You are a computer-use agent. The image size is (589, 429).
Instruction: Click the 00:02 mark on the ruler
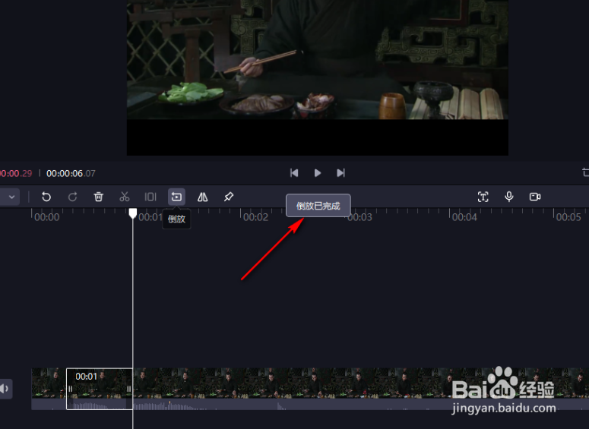255,217
